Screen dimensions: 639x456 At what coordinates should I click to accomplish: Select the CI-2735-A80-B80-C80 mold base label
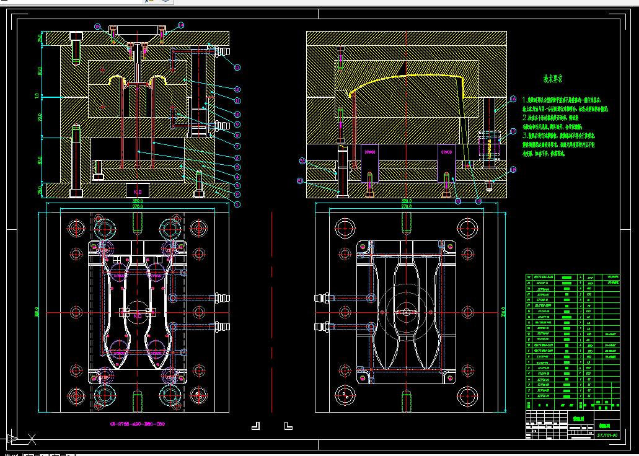pos(138,424)
